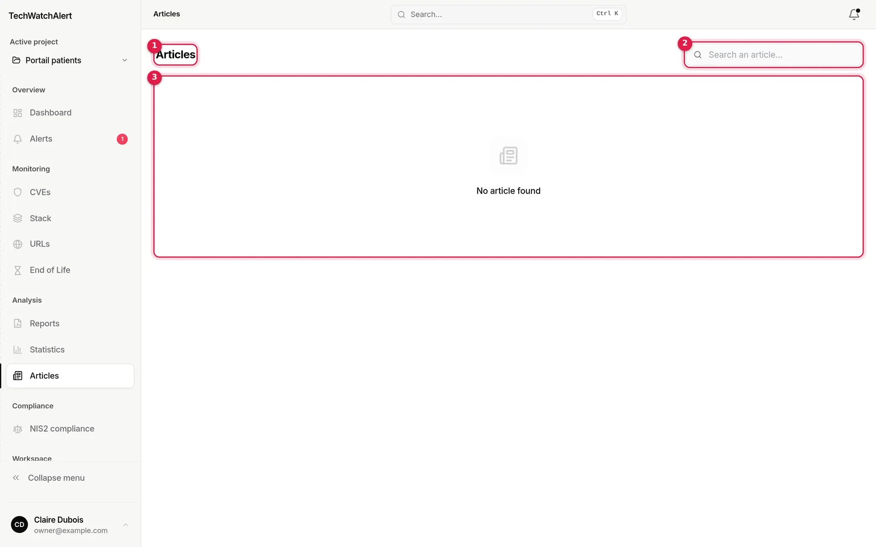The height and width of the screenshot is (547, 876).
Task: Open the Alerts page
Action: tap(70, 139)
